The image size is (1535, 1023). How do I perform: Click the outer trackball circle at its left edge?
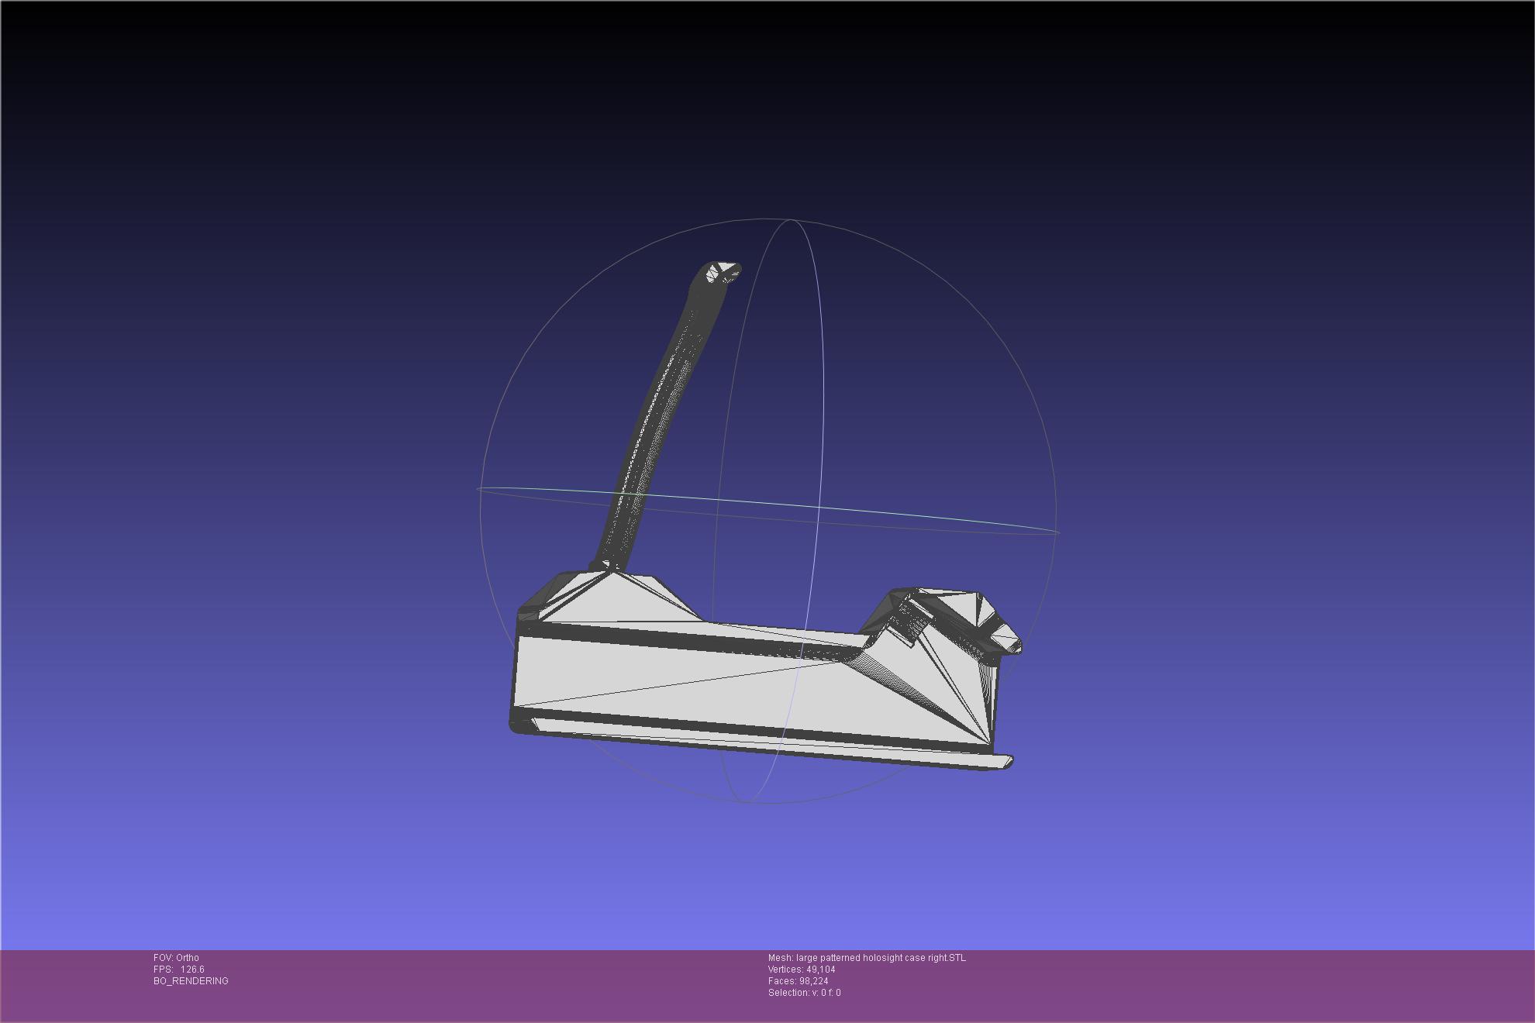click(481, 511)
